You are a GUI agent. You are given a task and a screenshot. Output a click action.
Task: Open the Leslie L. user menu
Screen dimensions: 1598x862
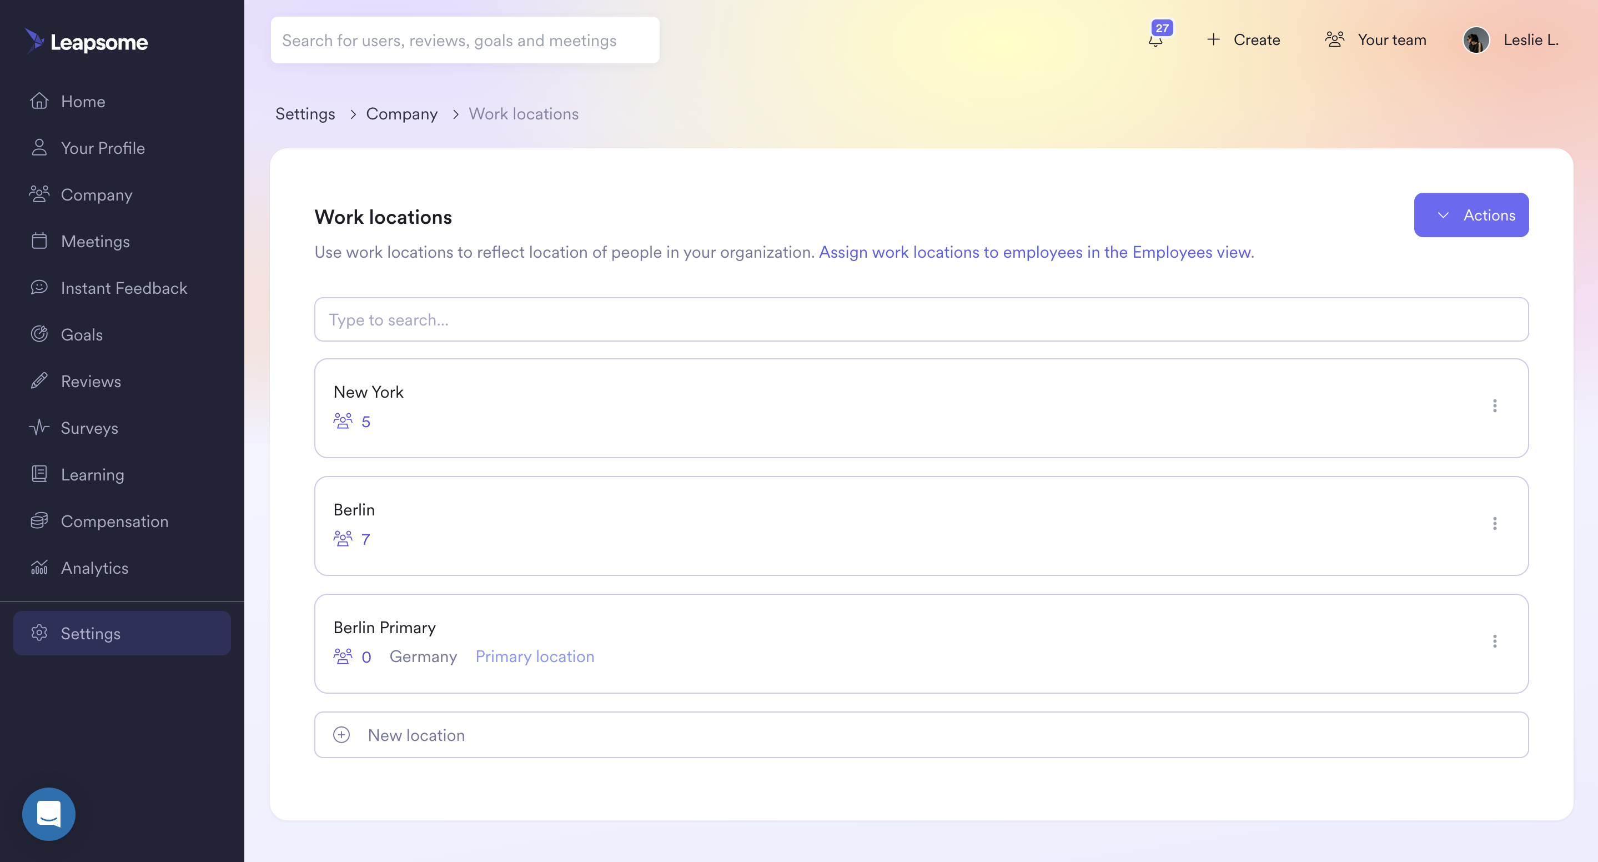pyautogui.click(x=1510, y=41)
